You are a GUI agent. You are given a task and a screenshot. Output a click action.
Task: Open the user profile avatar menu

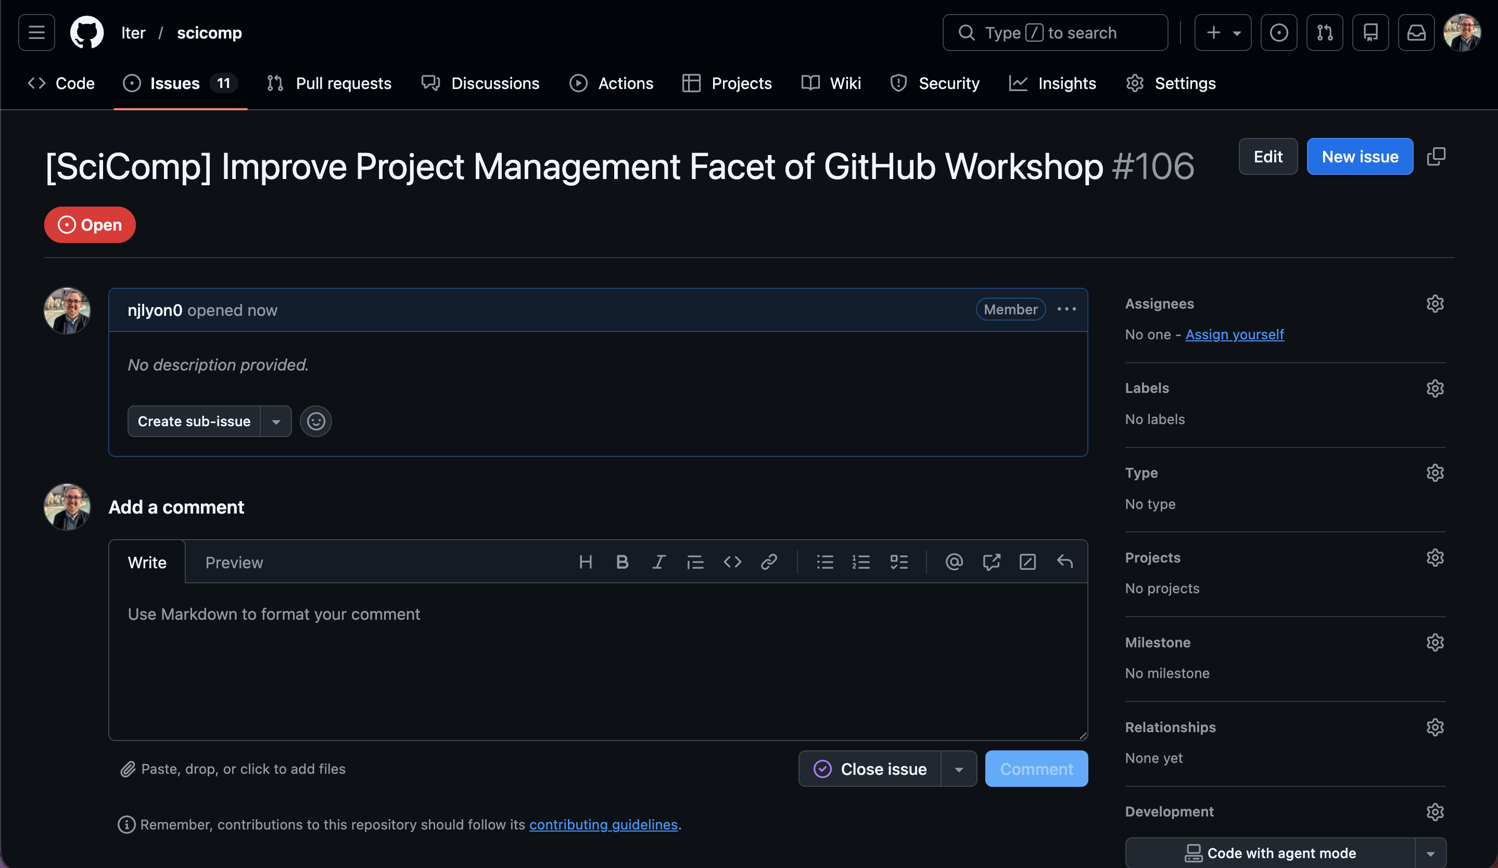(1462, 33)
